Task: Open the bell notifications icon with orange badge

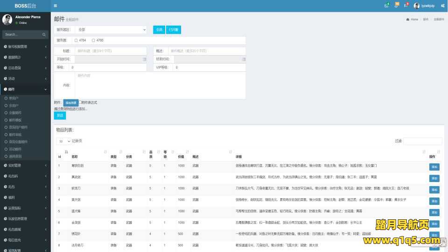Action: pos(397,6)
